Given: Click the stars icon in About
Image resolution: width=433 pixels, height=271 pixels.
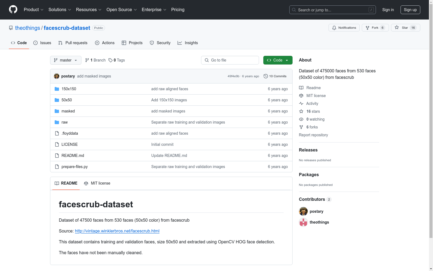Looking at the screenshot, I should pyautogui.click(x=301, y=111).
